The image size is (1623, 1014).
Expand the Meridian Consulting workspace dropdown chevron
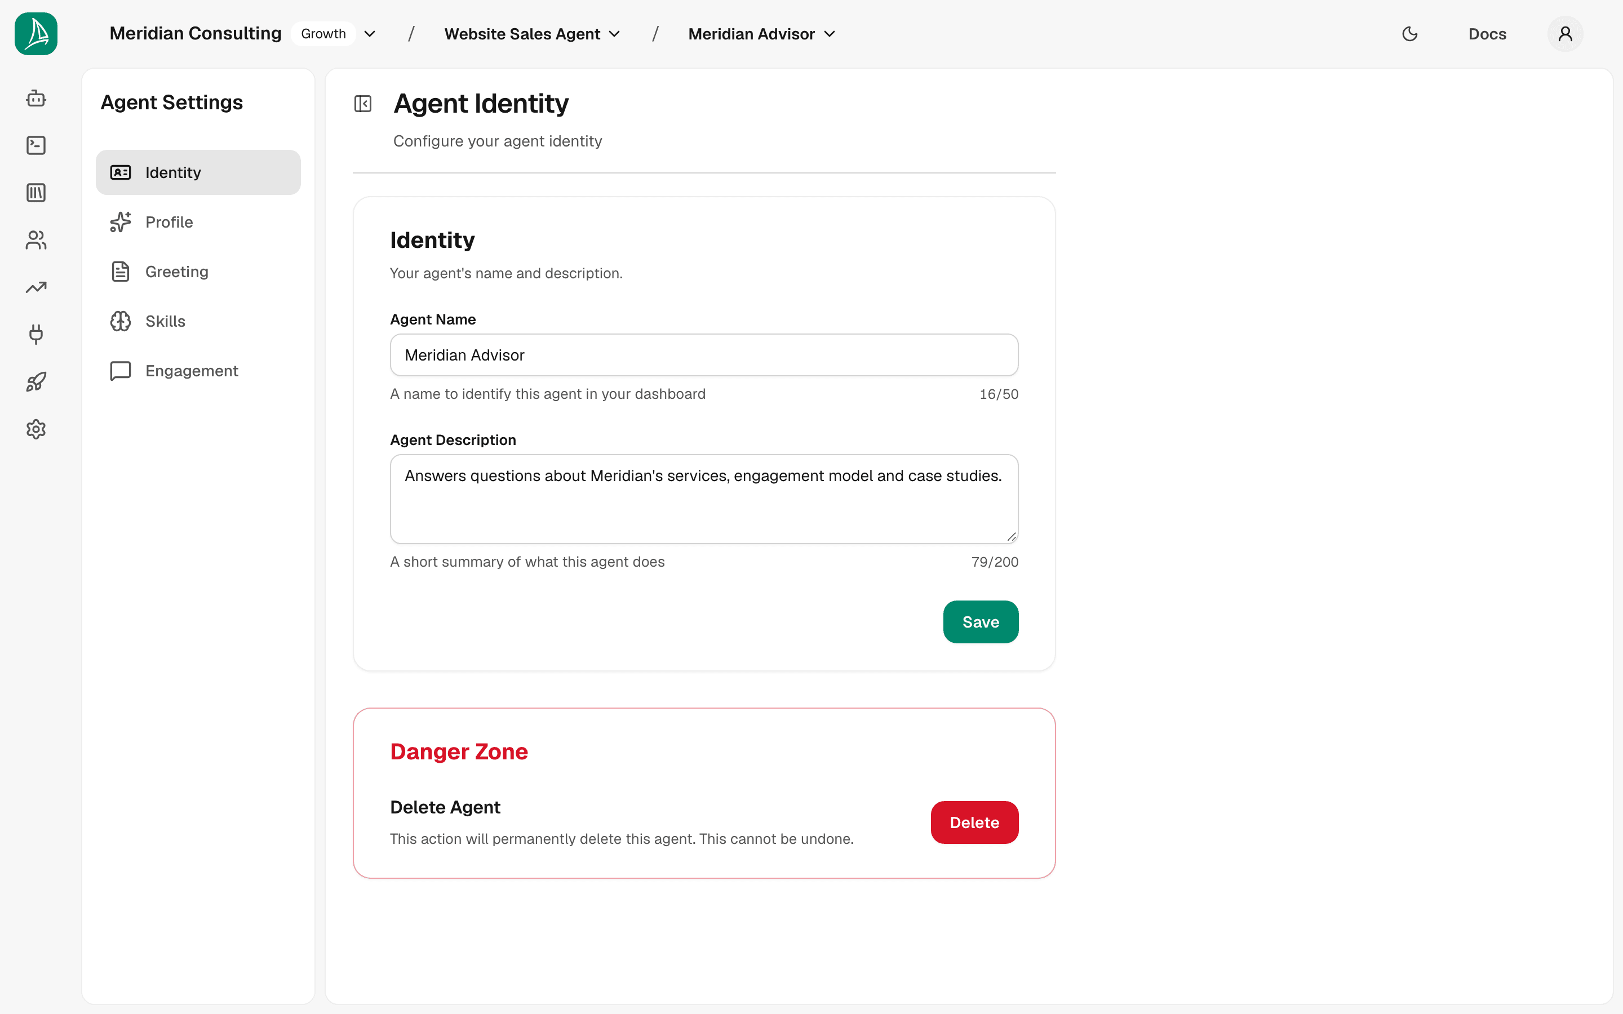click(x=370, y=34)
